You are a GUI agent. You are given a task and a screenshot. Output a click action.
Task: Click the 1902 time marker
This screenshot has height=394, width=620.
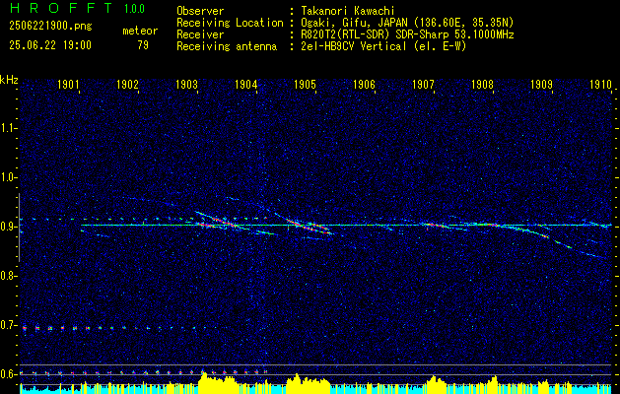(127, 84)
